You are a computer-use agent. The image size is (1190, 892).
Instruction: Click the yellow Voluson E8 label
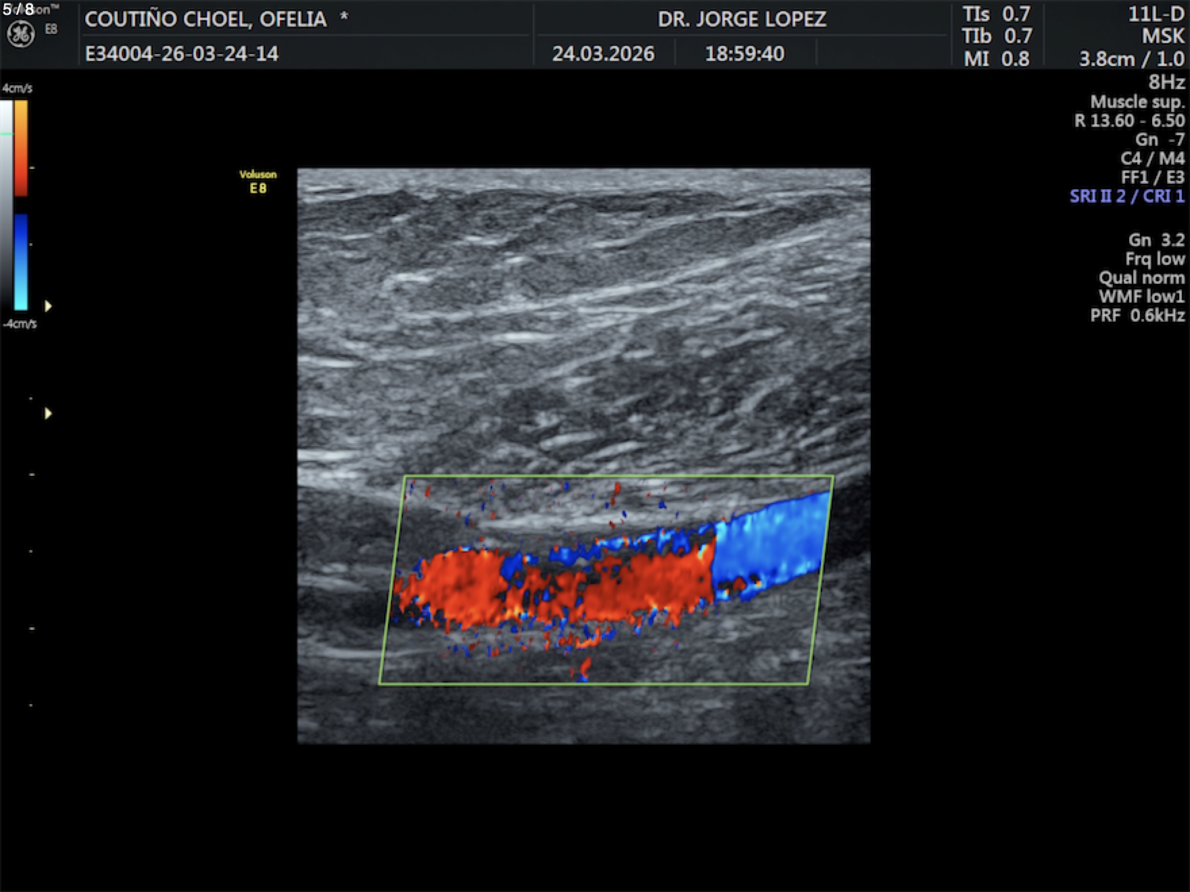[x=258, y=181]
